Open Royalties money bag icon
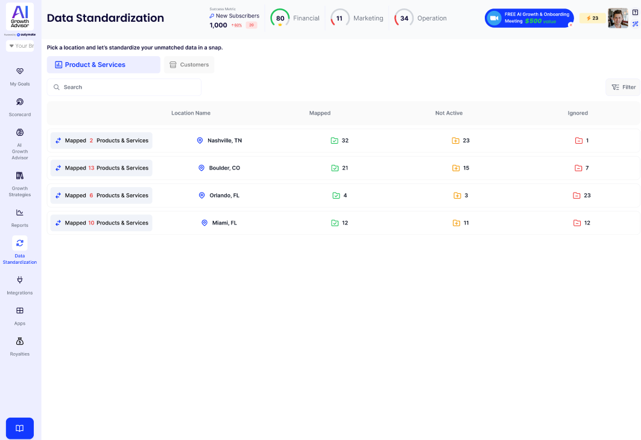 [x=19, y=342]
